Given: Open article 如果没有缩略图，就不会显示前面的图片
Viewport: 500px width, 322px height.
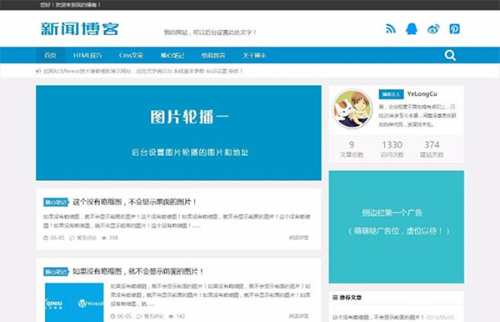Looking at the screenshot, I should pyautogui.click(x=137, y=271).
